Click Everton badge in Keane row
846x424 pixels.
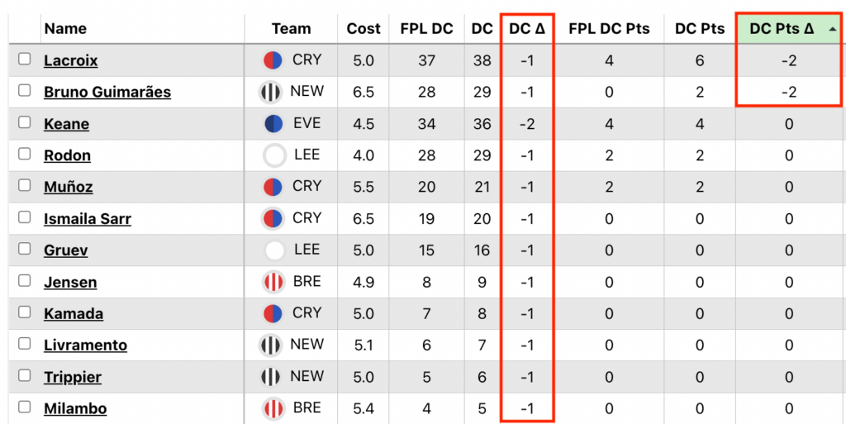click(273, 124)
